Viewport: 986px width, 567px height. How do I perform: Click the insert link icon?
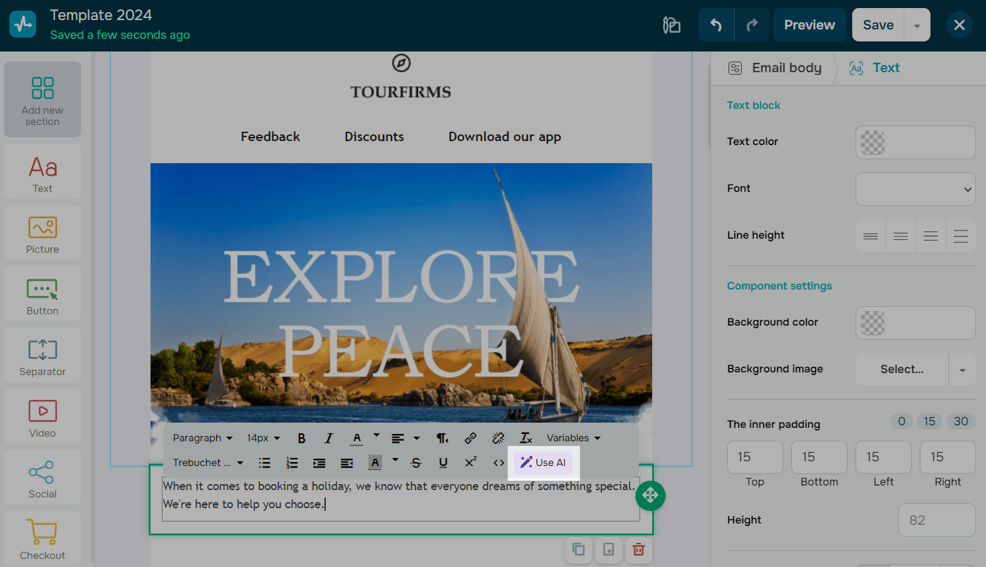click(x=470, y=438)
